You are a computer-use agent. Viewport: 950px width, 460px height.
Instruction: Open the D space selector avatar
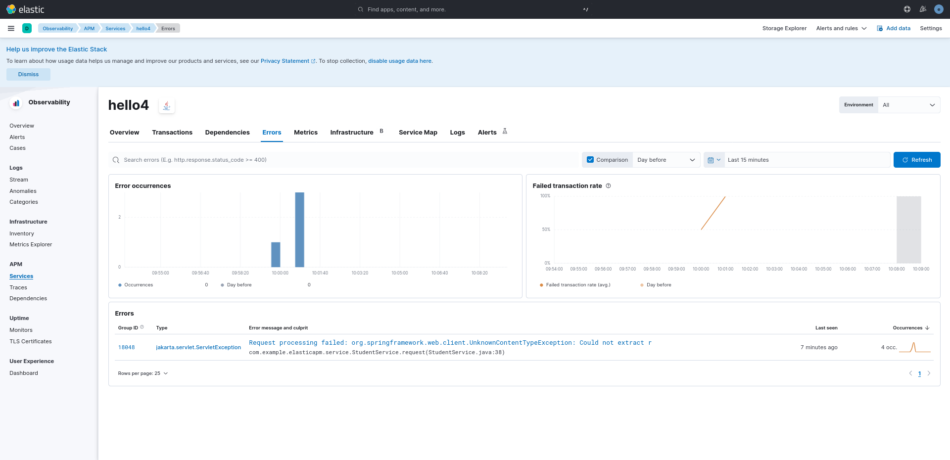tap(27, 28)
